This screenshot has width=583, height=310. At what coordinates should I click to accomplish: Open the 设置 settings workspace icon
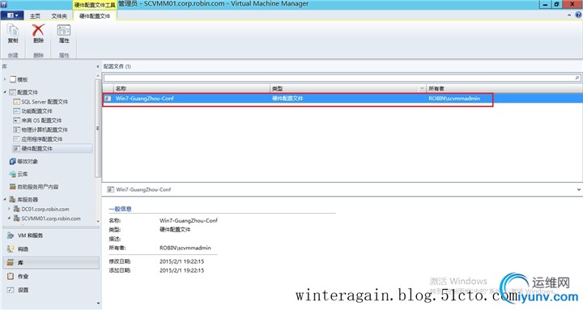[11, 290]
